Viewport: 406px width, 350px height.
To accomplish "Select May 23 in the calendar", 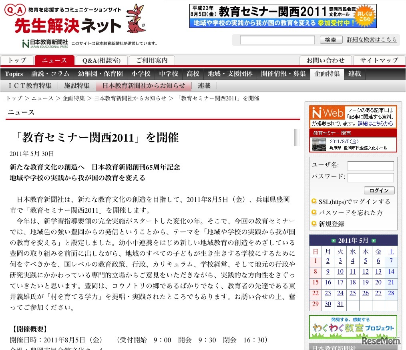I will [328, 293].
